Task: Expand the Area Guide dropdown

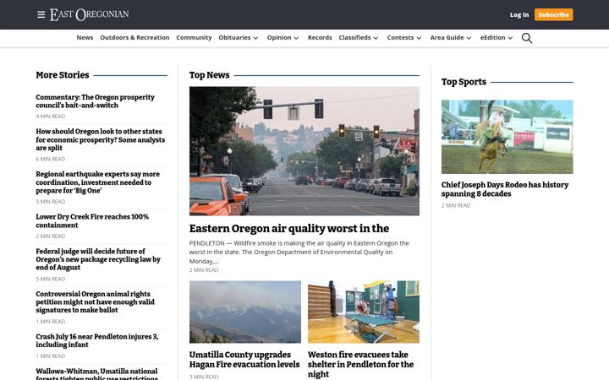Action: pyautogui.click(x=451, y=38)
